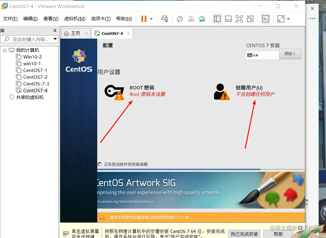Select the Win10-2 virtual machine
The width and height of the screenshot is (326, 238).
tap(32, 57)
